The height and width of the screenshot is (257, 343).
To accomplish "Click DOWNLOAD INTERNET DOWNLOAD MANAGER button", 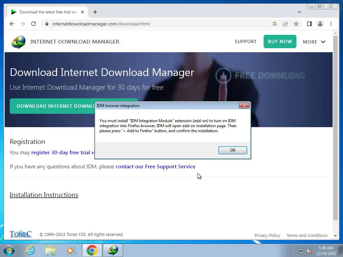I will (x=52, y=106).
